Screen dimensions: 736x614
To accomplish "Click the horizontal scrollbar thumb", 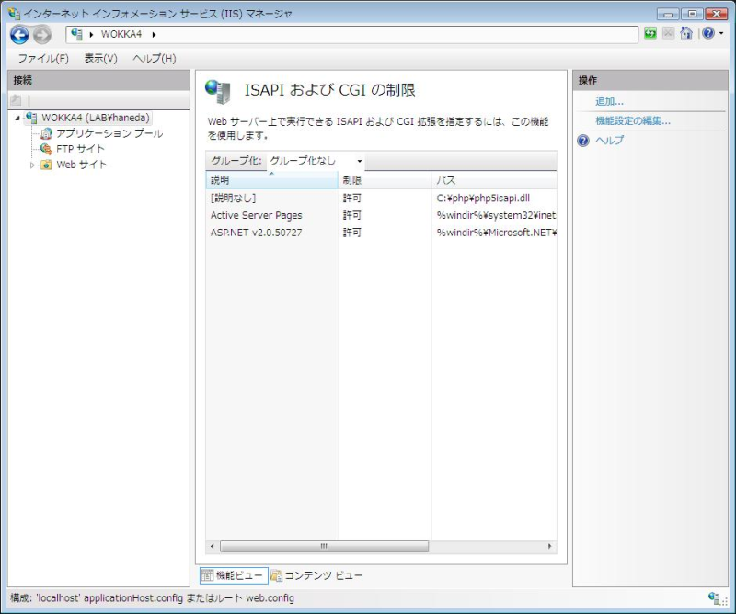I will (x=324, y=546).
